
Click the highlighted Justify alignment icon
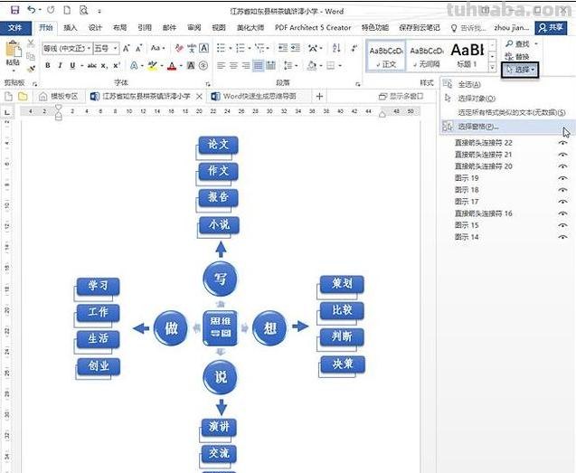259,66
